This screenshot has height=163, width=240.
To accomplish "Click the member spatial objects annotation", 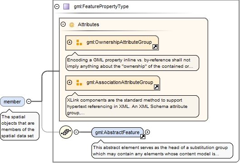I will point(20,126).
